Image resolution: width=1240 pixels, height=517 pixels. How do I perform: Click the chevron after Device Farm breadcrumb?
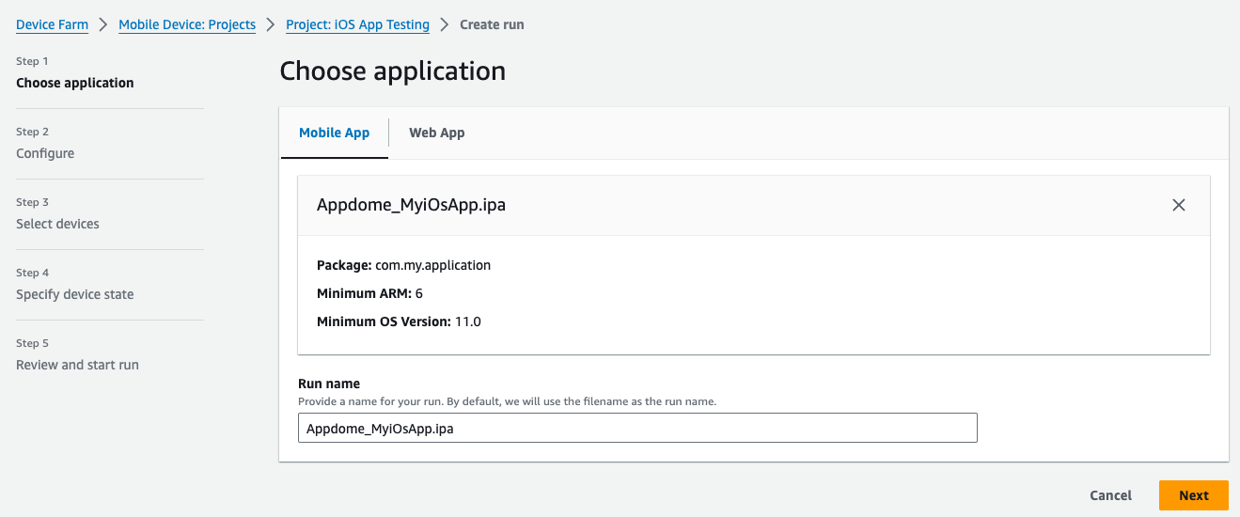(x=103, y=25)
